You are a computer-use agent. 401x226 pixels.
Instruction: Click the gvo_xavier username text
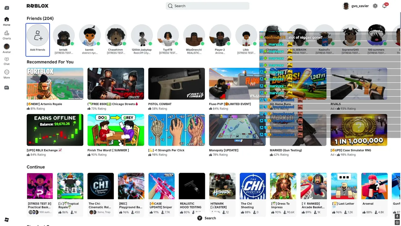pos(360,6)
